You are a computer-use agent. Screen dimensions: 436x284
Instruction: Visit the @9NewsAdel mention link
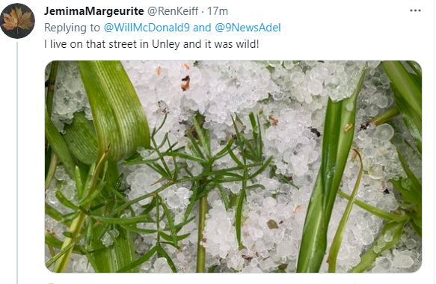point(248,28)
